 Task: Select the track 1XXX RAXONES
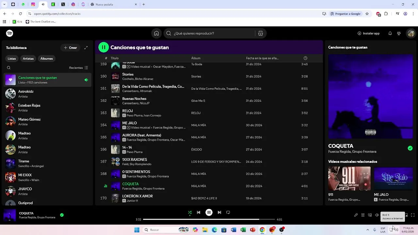pos(209,162)
